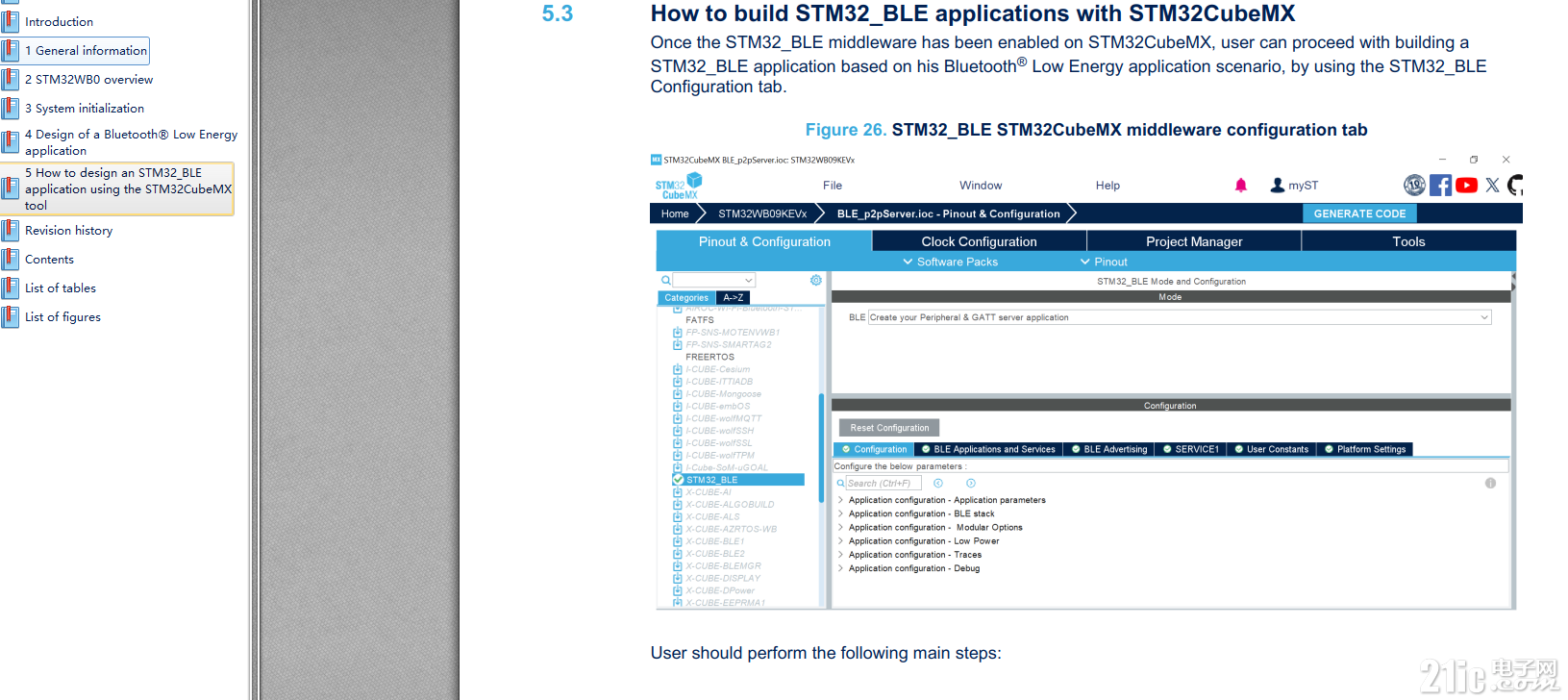Expand Application configuration - Low Power
The image size is (1568, 700).
tap(840, 540)
